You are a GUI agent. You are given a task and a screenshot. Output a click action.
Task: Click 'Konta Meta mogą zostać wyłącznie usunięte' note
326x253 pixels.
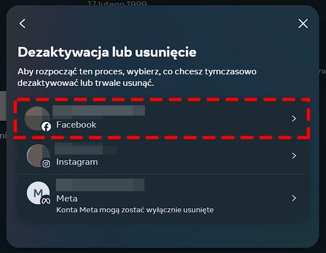pos(135,210)
